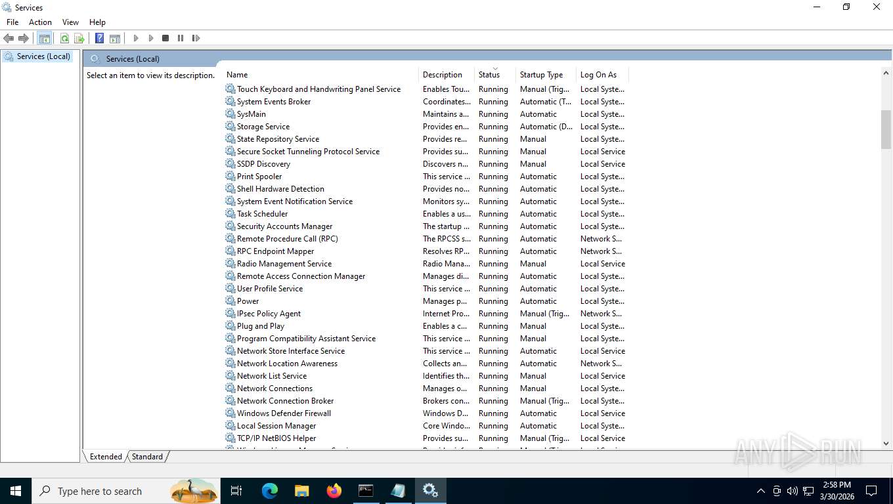This screenshot has width=893, height=504.
Task: Click the Task View taskbar icon
Action: 236,491
